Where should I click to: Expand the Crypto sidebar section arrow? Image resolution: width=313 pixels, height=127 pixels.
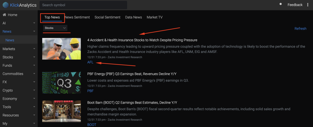[x=34, y=90]
